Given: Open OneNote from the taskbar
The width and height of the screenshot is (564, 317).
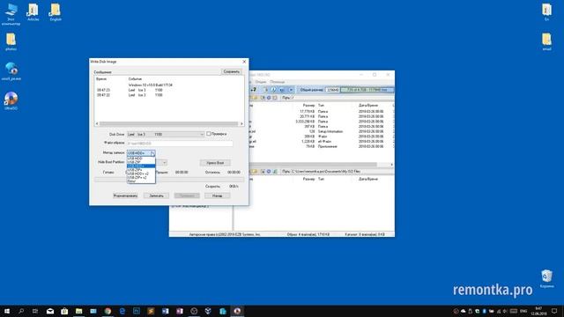Looking at the screenshot, I should click(180, 311).
